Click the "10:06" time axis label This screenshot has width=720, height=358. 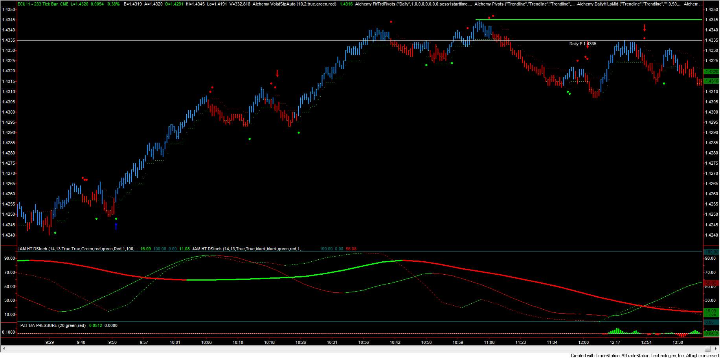coord(207,342)
